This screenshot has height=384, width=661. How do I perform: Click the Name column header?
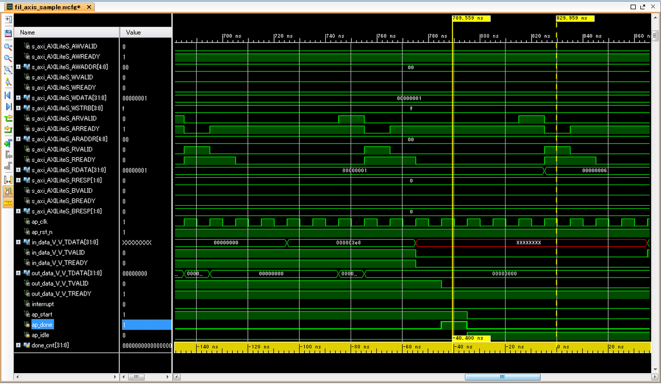point(67,32)
